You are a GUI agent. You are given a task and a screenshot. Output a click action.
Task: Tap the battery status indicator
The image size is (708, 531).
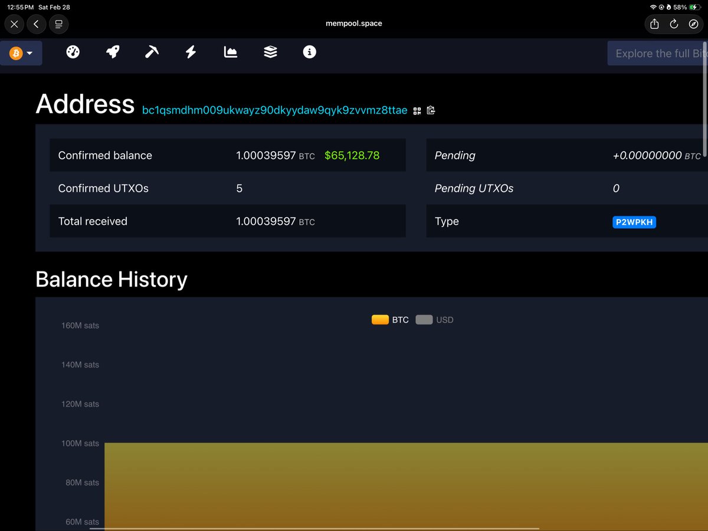tap(694, 7)
